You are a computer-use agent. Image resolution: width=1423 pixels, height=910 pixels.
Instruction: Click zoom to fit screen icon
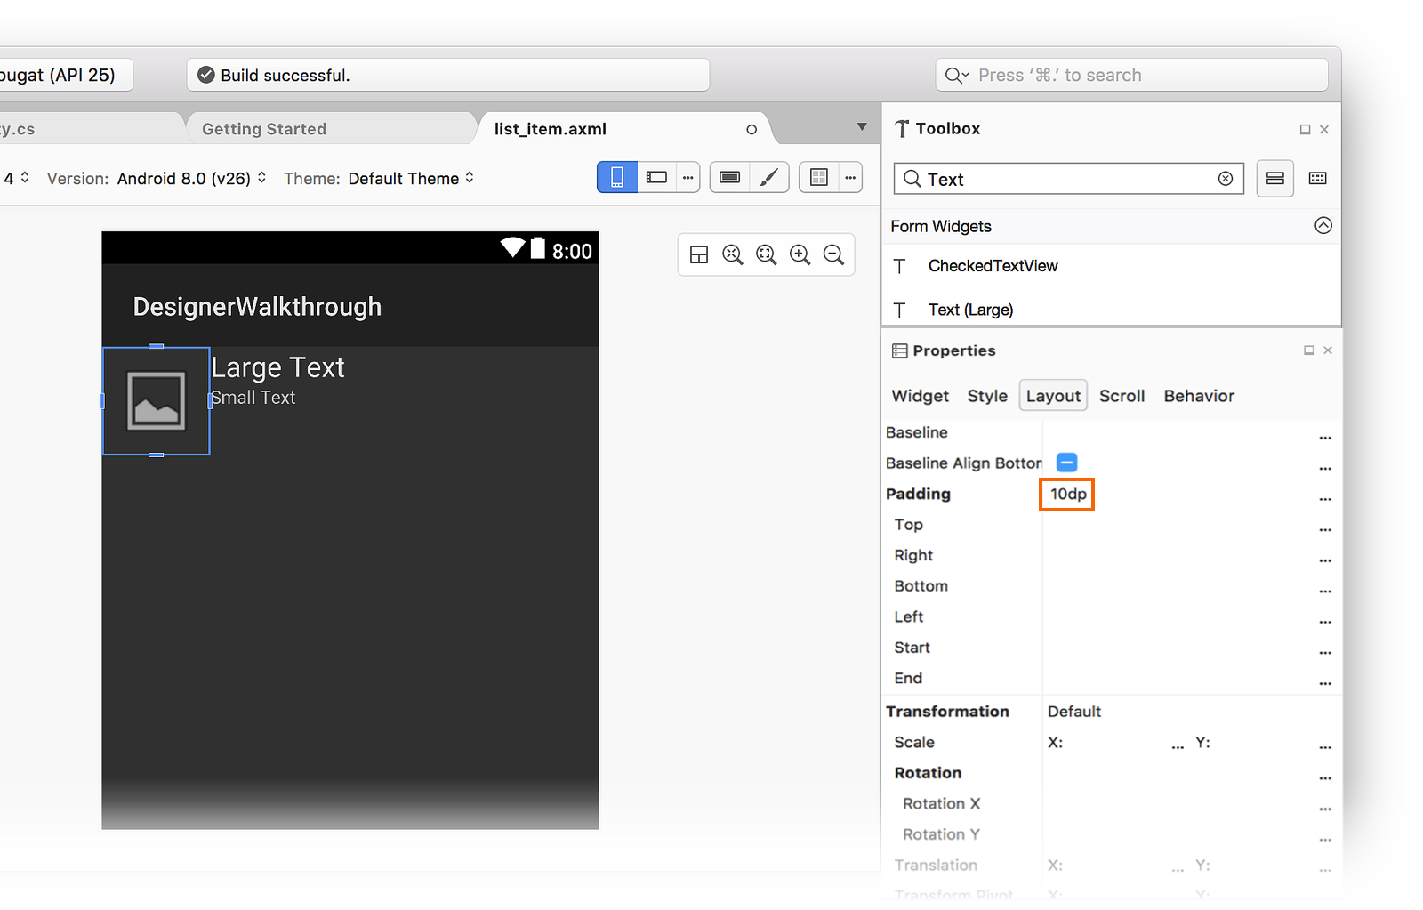pos(766,255)
